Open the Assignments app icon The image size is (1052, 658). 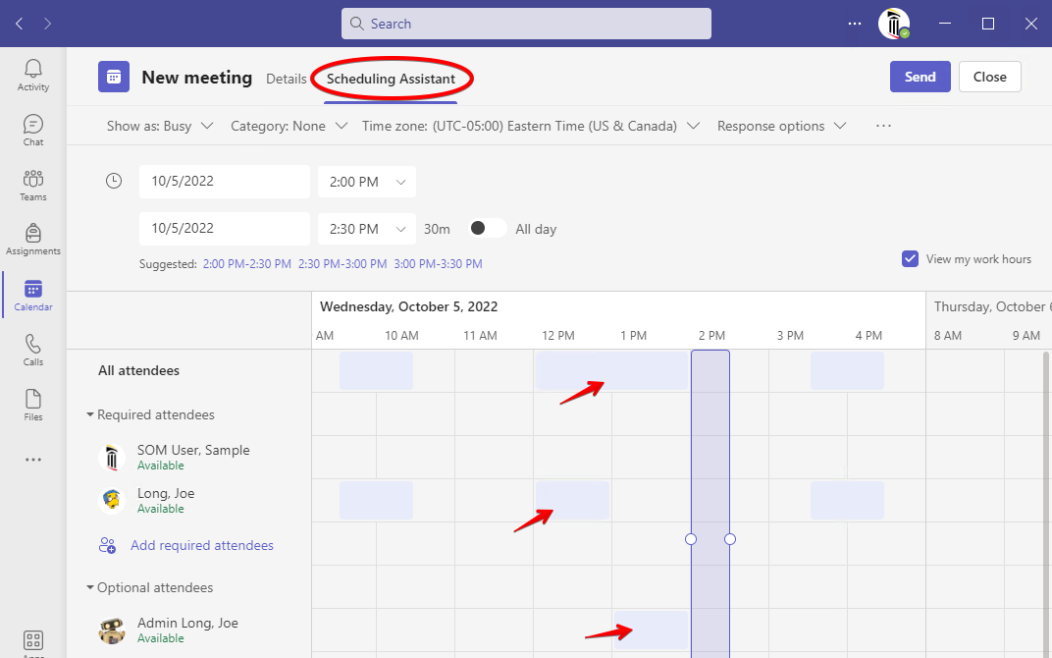coord(33,239)
